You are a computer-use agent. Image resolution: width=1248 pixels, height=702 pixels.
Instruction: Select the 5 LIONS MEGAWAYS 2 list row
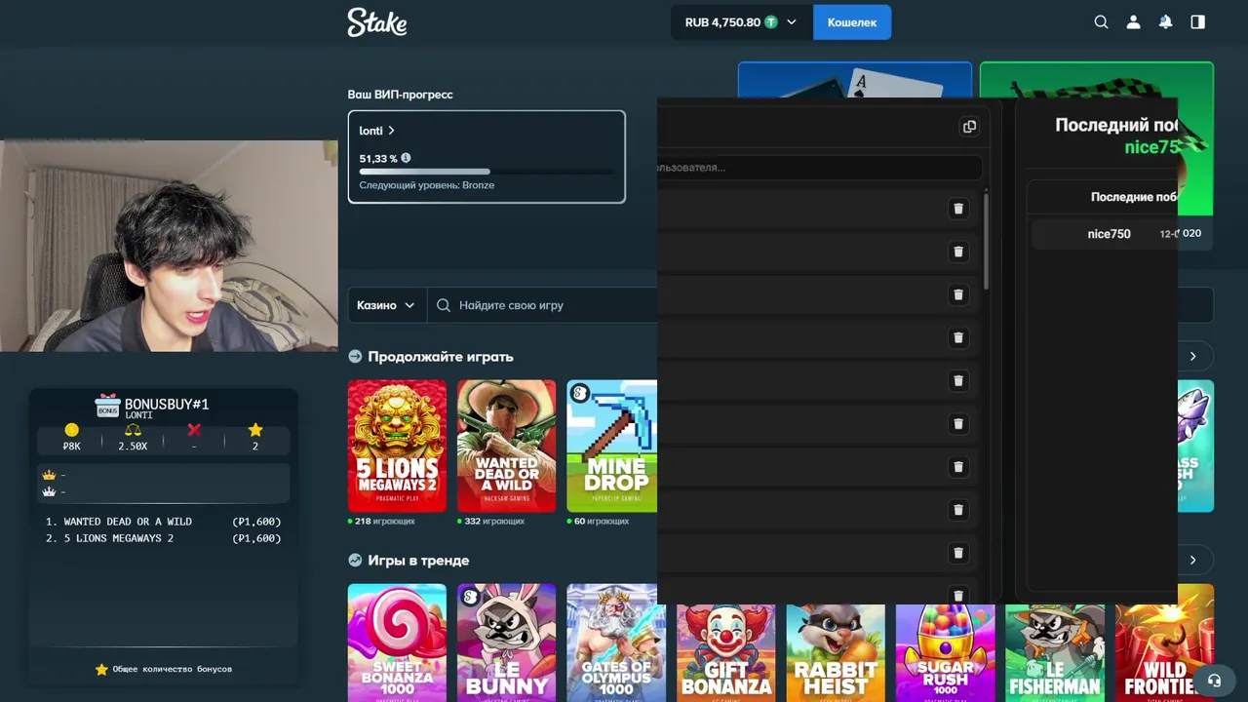(x=163, y=538)
